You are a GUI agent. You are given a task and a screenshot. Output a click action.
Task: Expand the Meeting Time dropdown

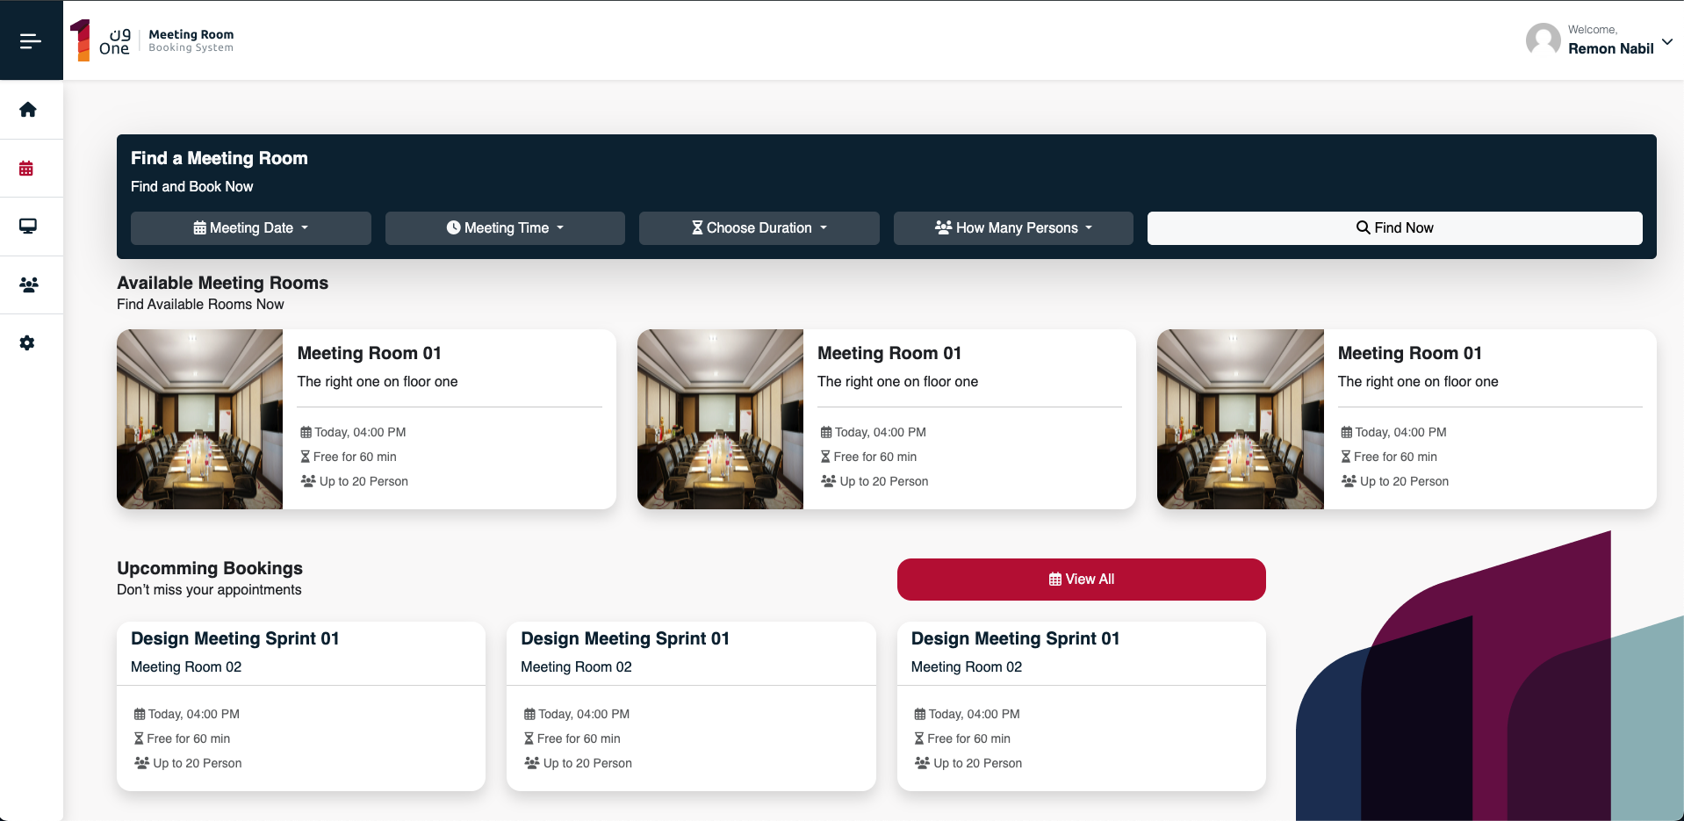(505, 228)
